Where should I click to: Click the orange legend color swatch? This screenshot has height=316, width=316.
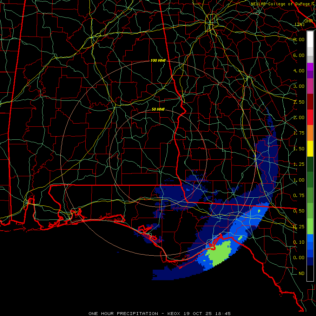310,133
